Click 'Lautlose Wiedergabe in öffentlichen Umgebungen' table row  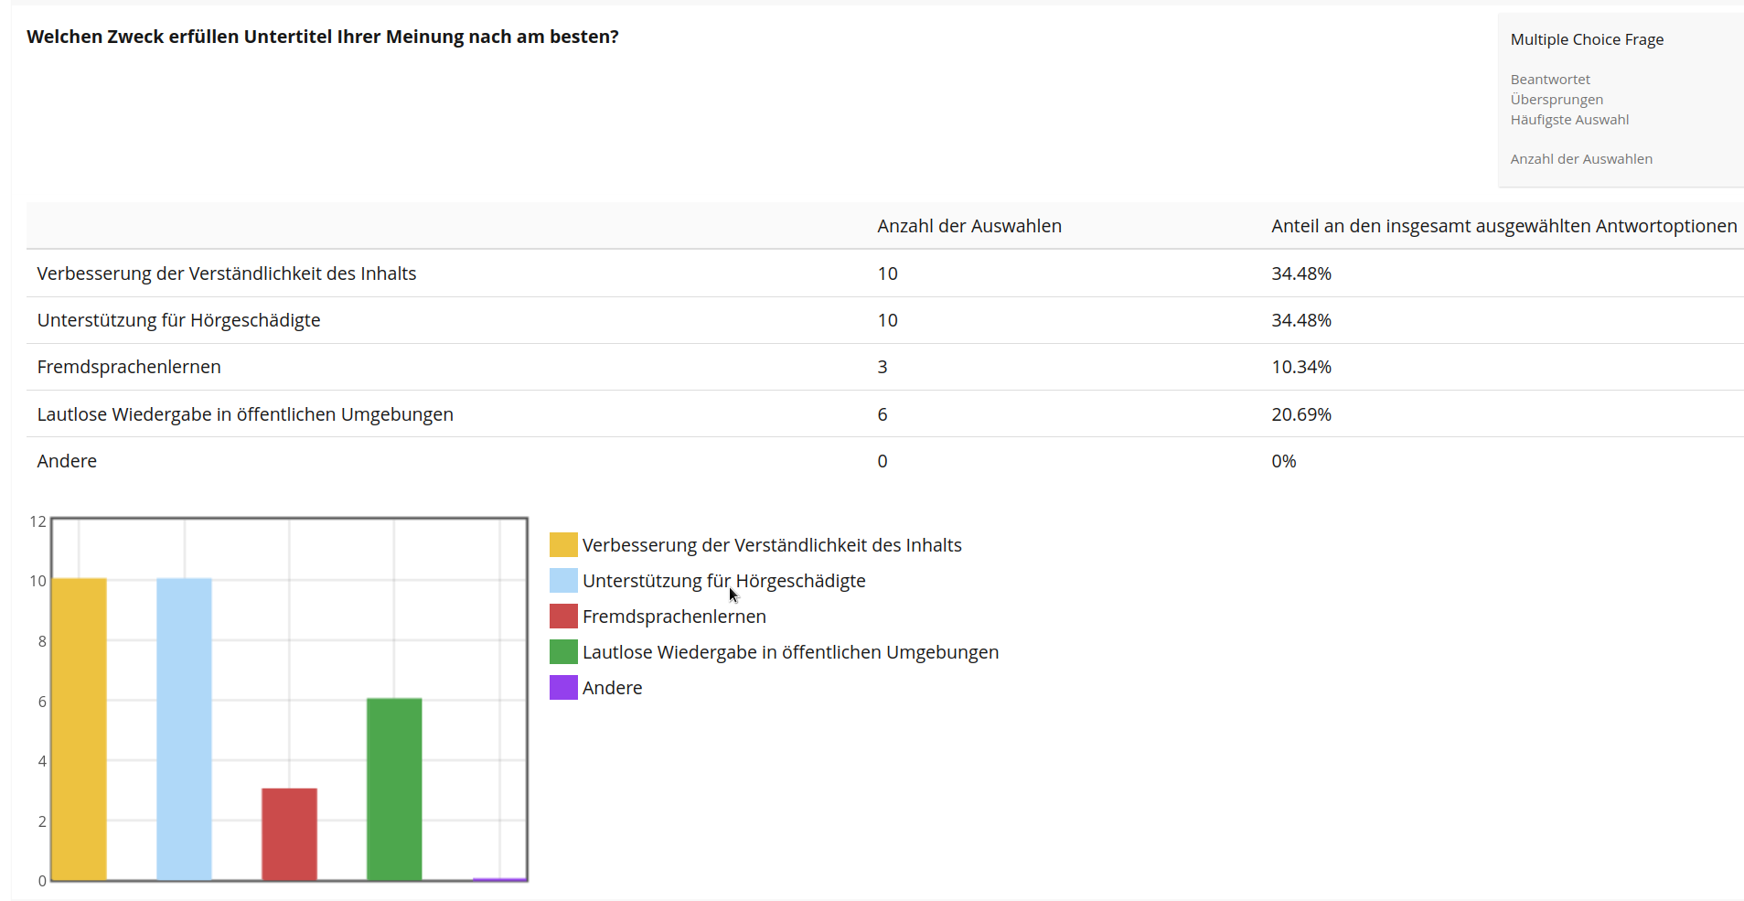click(x=245, y=414)
